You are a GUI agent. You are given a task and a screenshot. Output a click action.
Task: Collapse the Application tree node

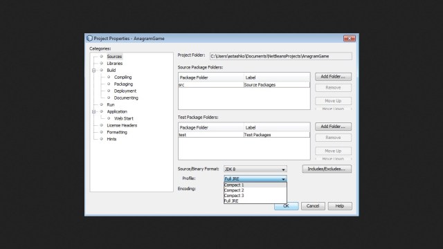point(94,111)
